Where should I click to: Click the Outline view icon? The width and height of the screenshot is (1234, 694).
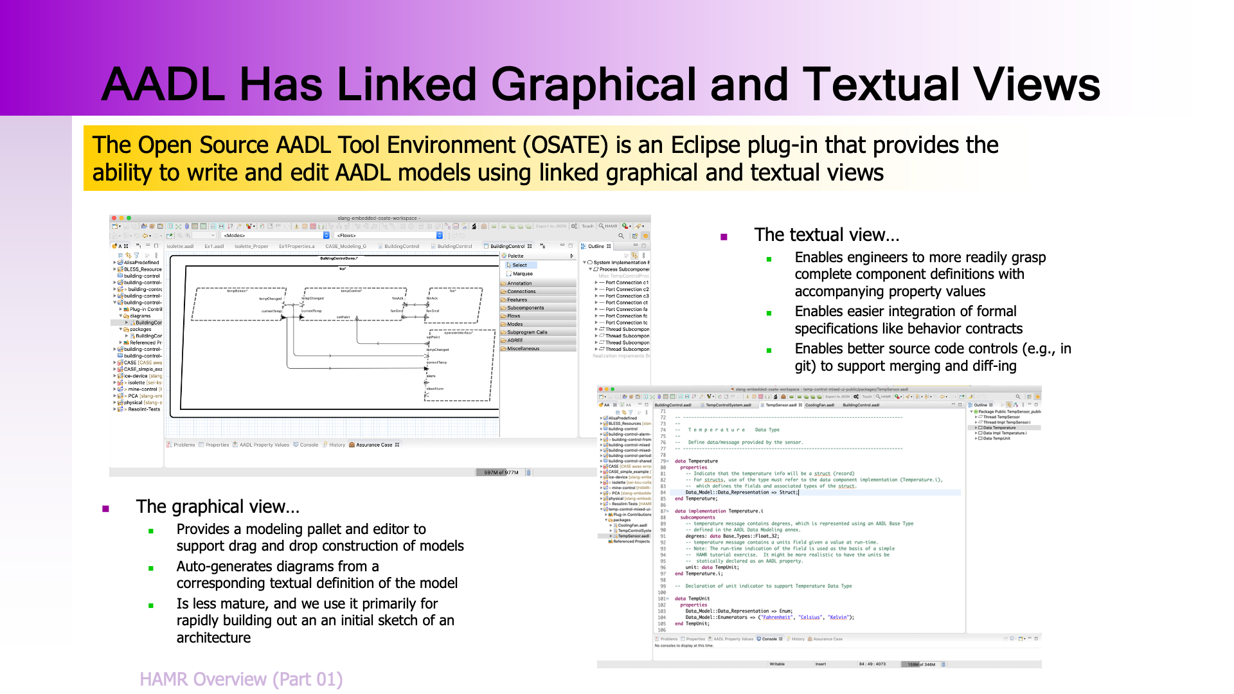584,246
